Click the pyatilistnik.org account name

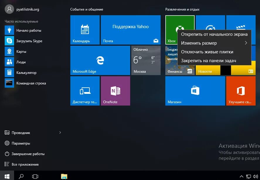point(28,9)
